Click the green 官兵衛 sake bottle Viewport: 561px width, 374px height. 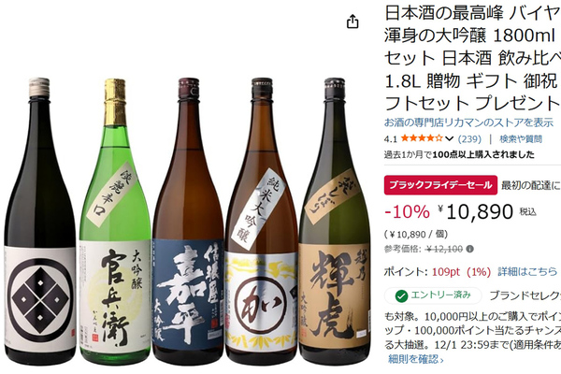pyautogui.click(x=115, y=222)
